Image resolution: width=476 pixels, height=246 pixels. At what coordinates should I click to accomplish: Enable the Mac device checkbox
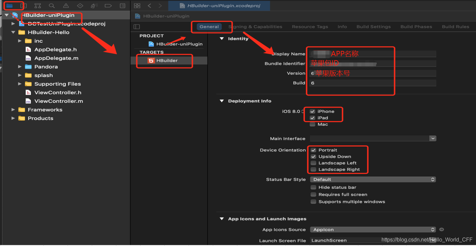pos(313,124)
